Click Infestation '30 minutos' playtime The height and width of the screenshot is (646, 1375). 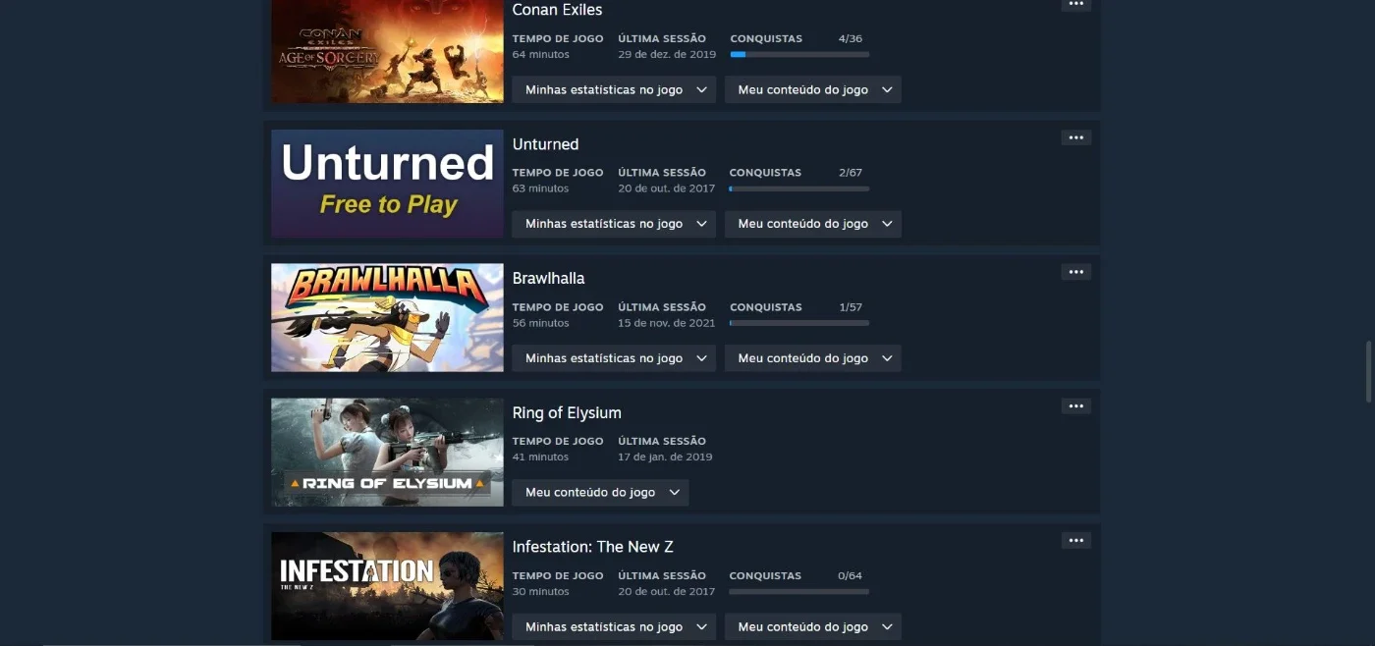(x=541, y=591)
